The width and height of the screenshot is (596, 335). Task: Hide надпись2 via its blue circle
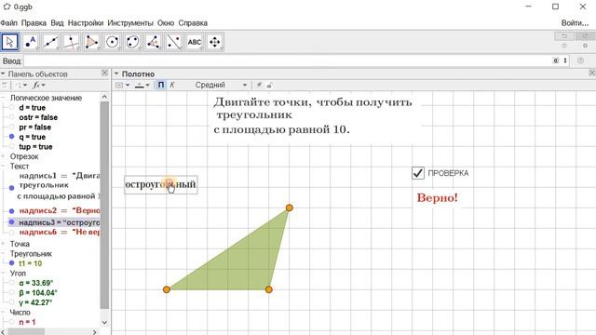click(x=12, y=211)
